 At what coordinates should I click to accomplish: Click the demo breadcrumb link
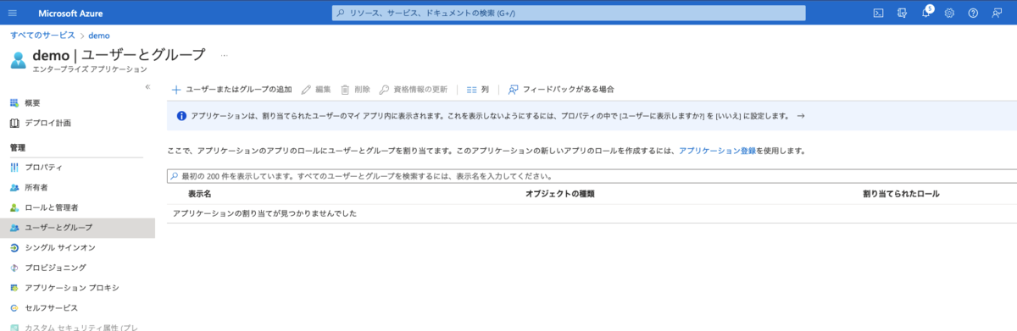pyautogui.click(x=98, y=35)
